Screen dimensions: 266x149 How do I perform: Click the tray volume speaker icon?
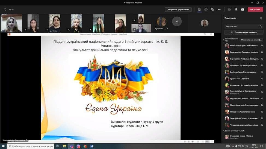[x=243, y=146]
